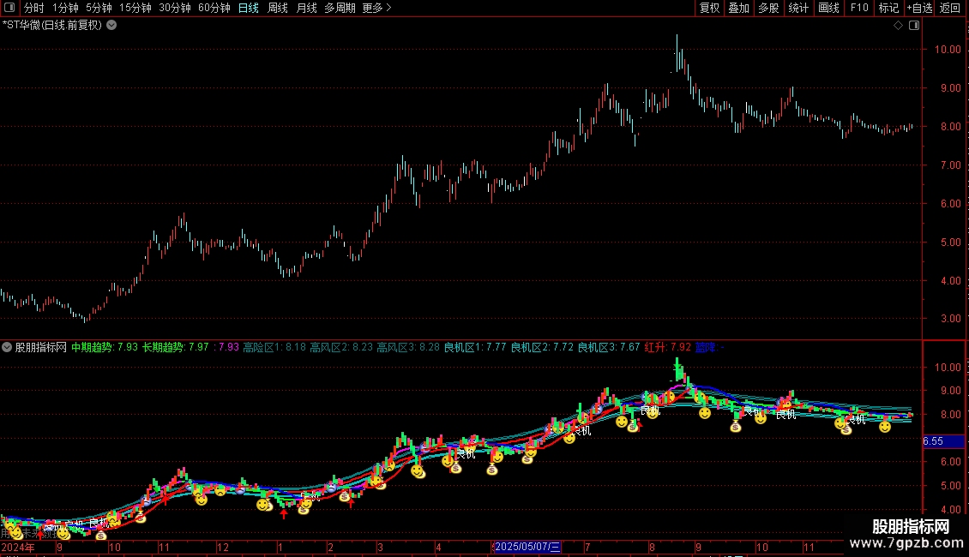Viewport: 969px width, 557px height.
Task: Select the 良机区1: 7.77 value
Action: pos(475,348)
